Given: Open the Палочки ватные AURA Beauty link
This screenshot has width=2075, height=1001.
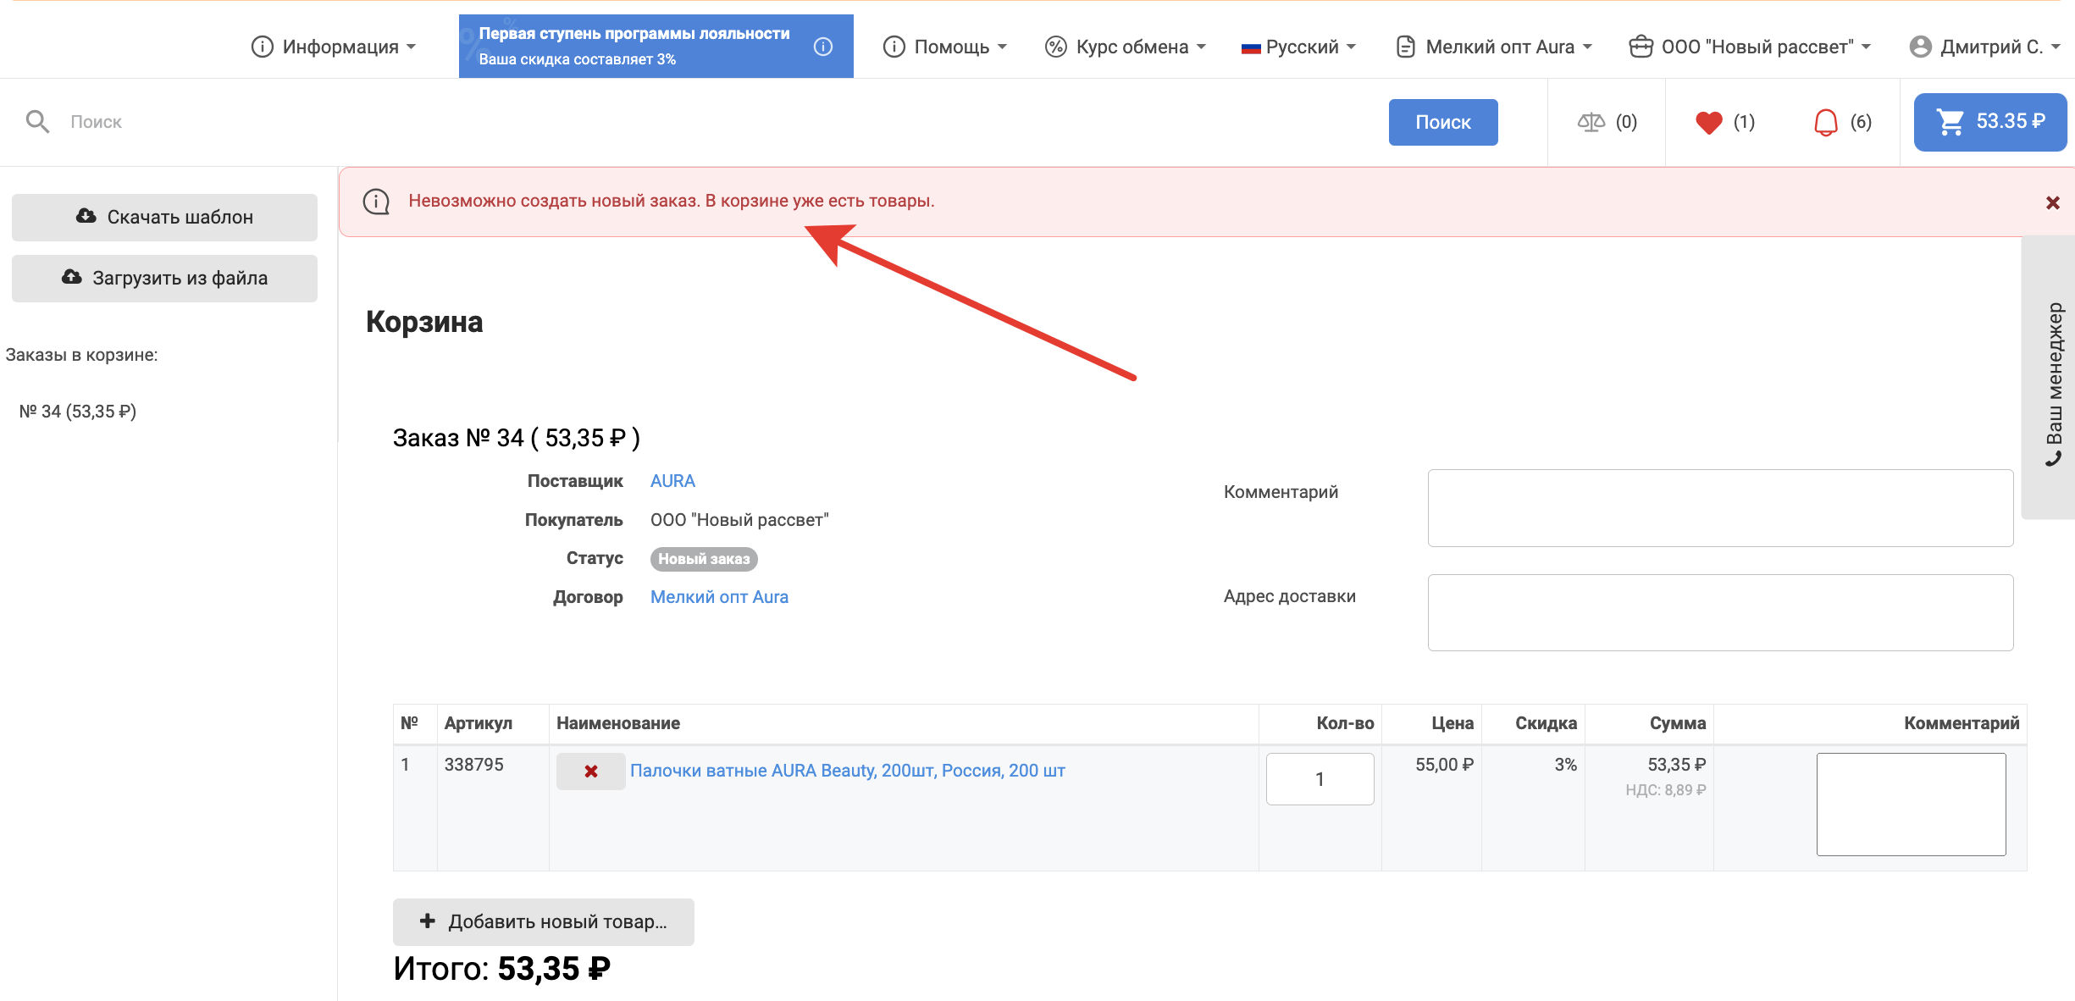Looking at the screenshot, I should [847, 771].
